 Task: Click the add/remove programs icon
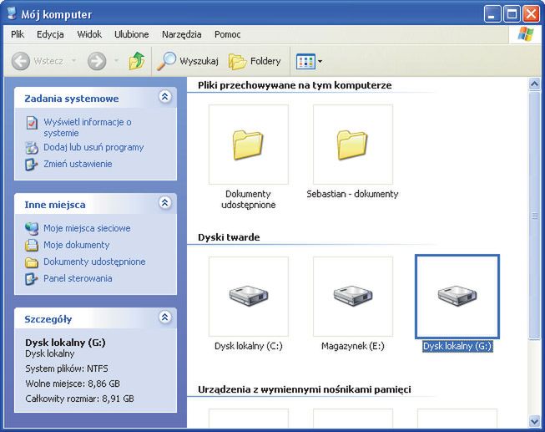click(x=32, y=148)
